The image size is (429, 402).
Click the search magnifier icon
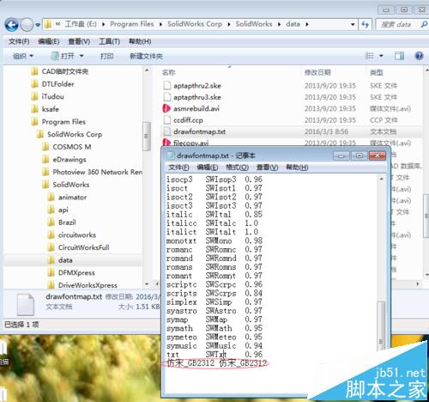click(x=424, y=25)
